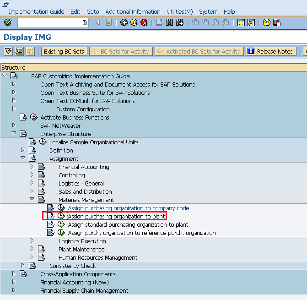Open Assign purchasing organization to company code link
307x300 pixels.
point(129,208)
